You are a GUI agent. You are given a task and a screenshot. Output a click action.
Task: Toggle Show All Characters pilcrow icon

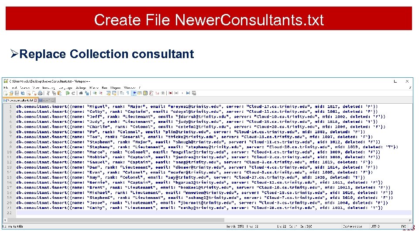pos(128,93)
